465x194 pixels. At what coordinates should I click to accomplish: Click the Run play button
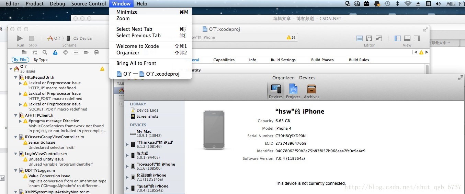[20, 38]
